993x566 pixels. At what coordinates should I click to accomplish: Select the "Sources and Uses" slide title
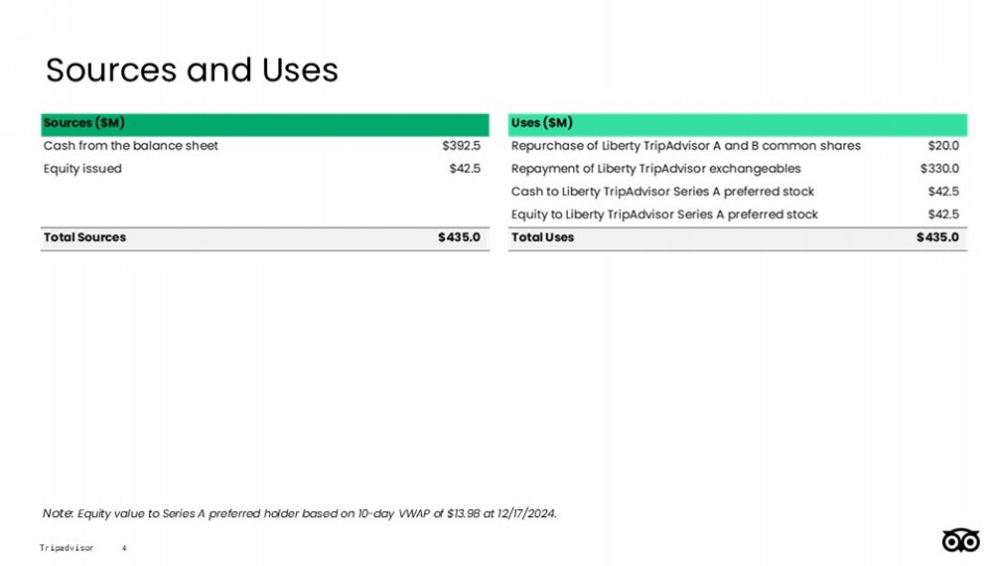point(192,71)
